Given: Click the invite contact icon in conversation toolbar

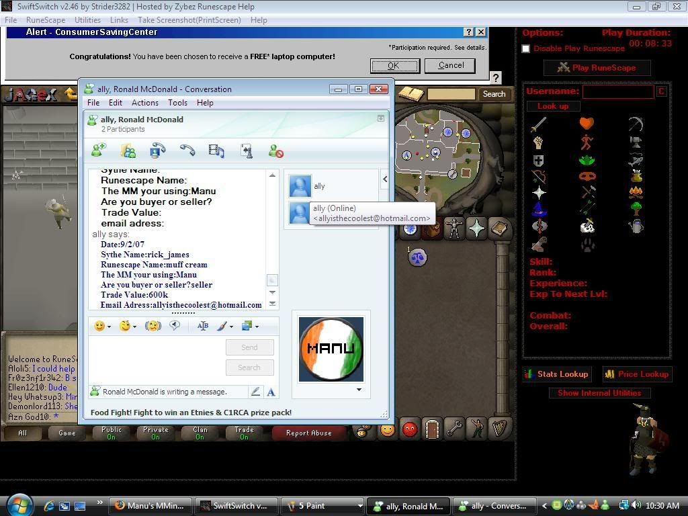Looking at the screenshot, I should click(x=99, y=150).
